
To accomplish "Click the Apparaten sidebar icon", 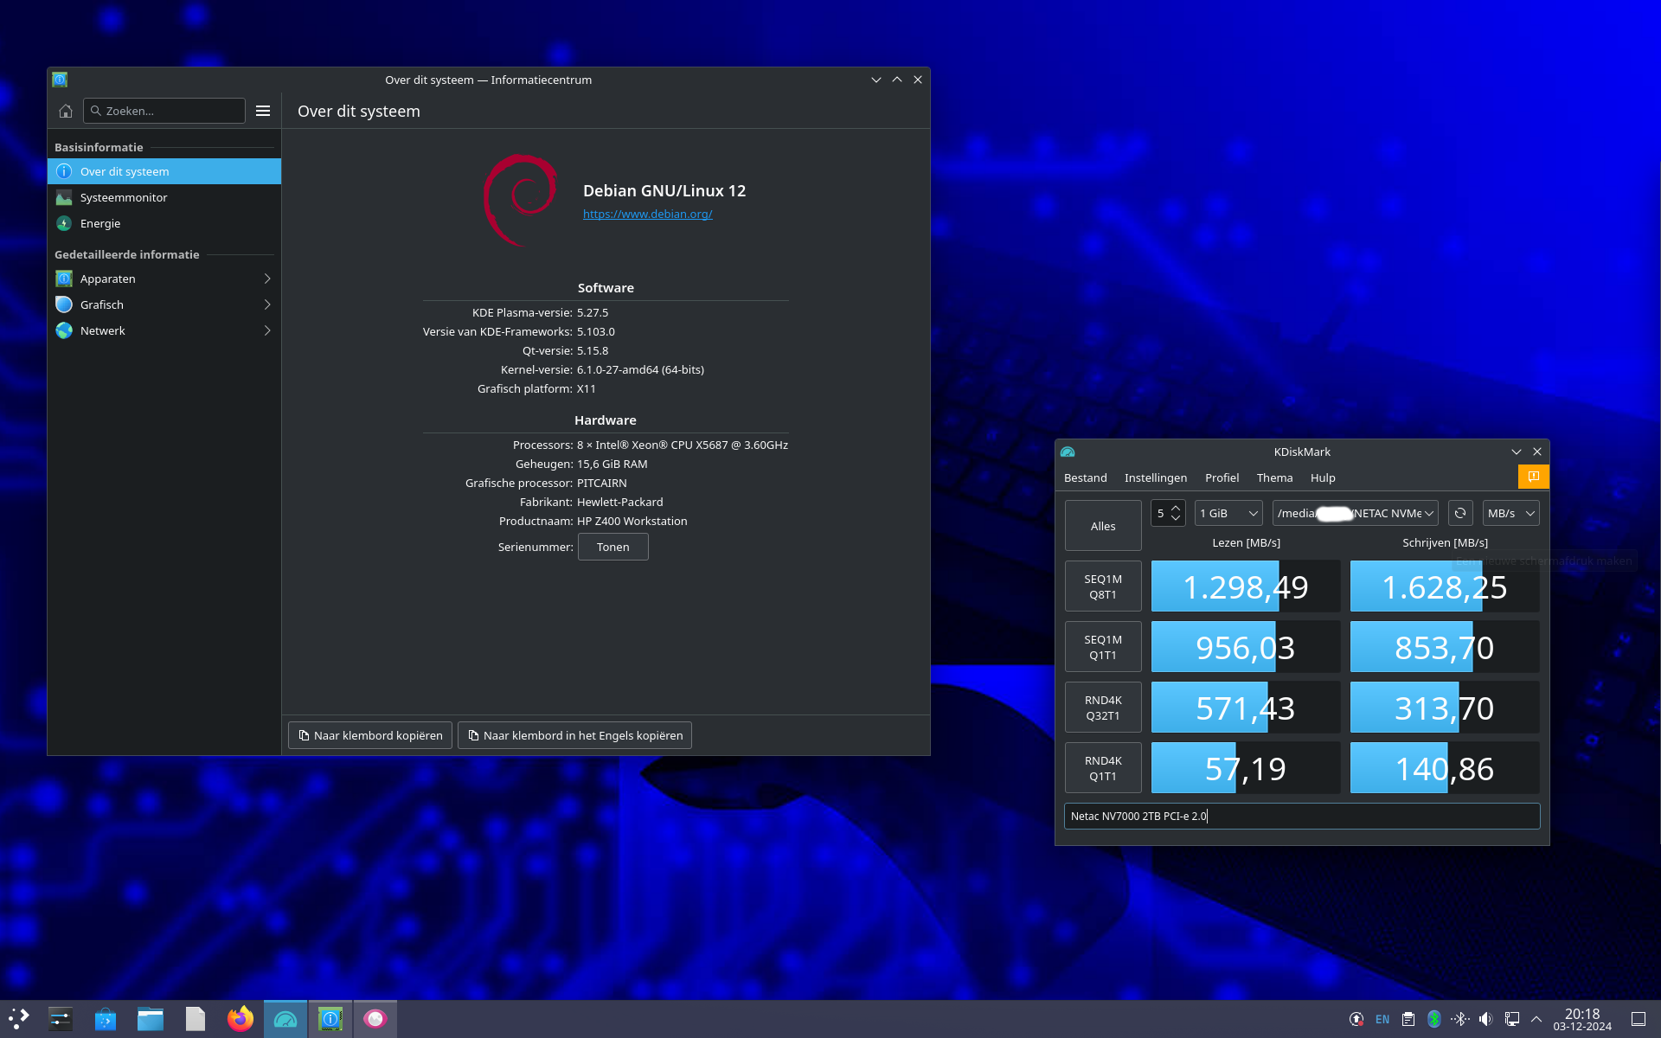I will (x=64, y=279).
